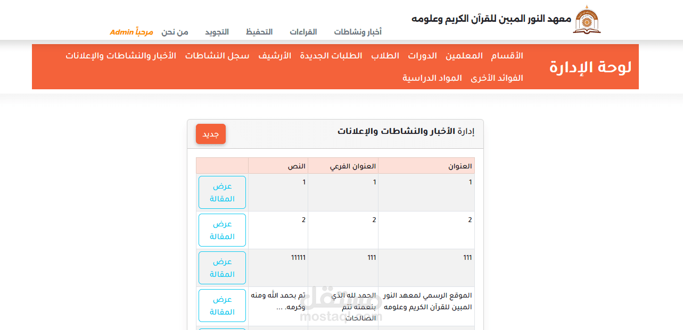Click the العنوان الفرعي column header
The image size is (683, 330).
click(x=343, y=166)
